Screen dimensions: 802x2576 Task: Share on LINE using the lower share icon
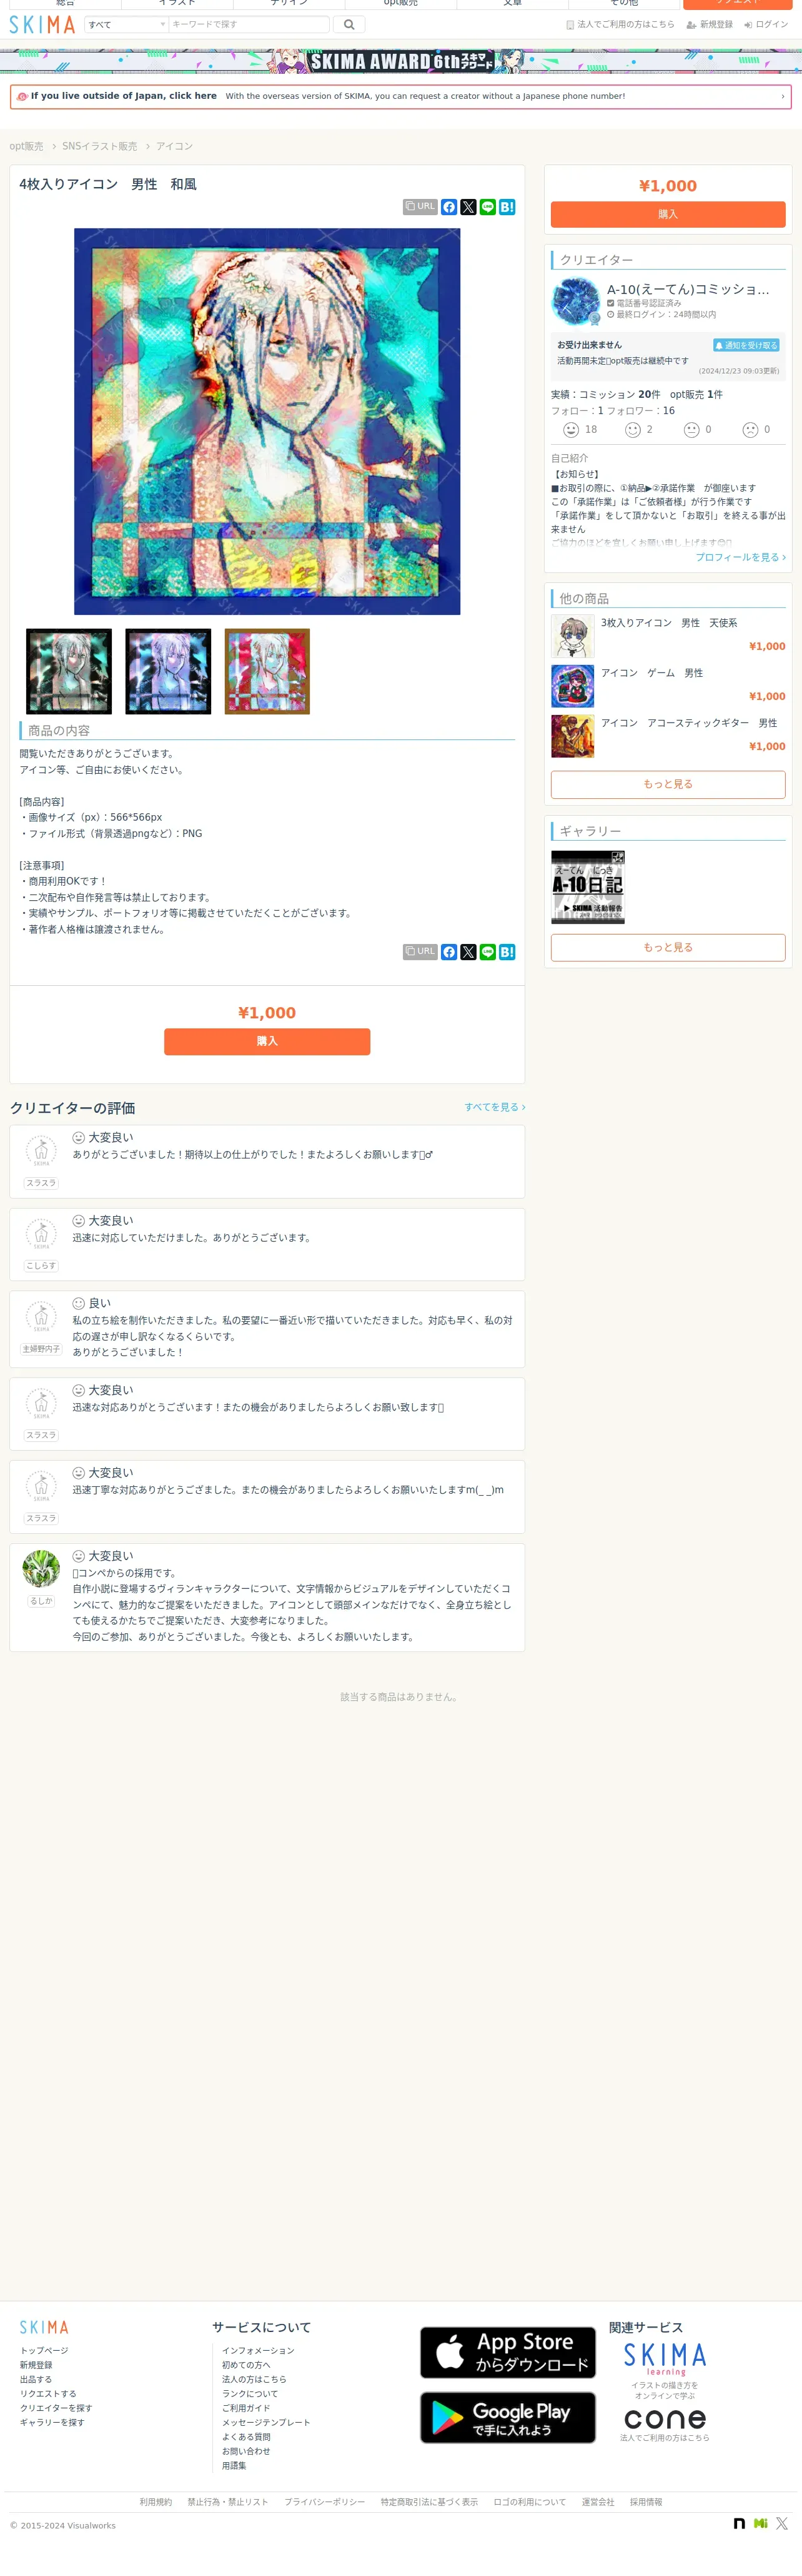(487, 952)
